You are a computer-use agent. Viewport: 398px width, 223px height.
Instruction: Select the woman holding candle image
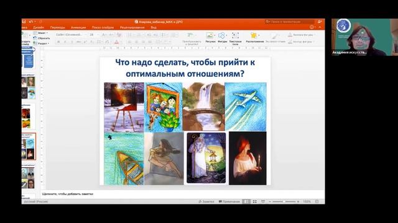(x=248, y=159)
